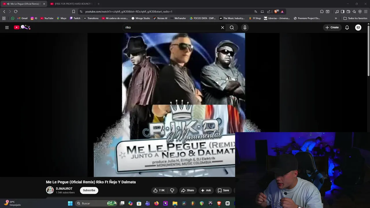Bookmark this page icon in address bar

pos(73,12)
